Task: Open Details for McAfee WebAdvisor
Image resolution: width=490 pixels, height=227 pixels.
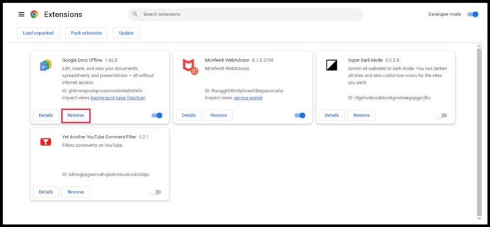Action: click(x=189, y=115)
